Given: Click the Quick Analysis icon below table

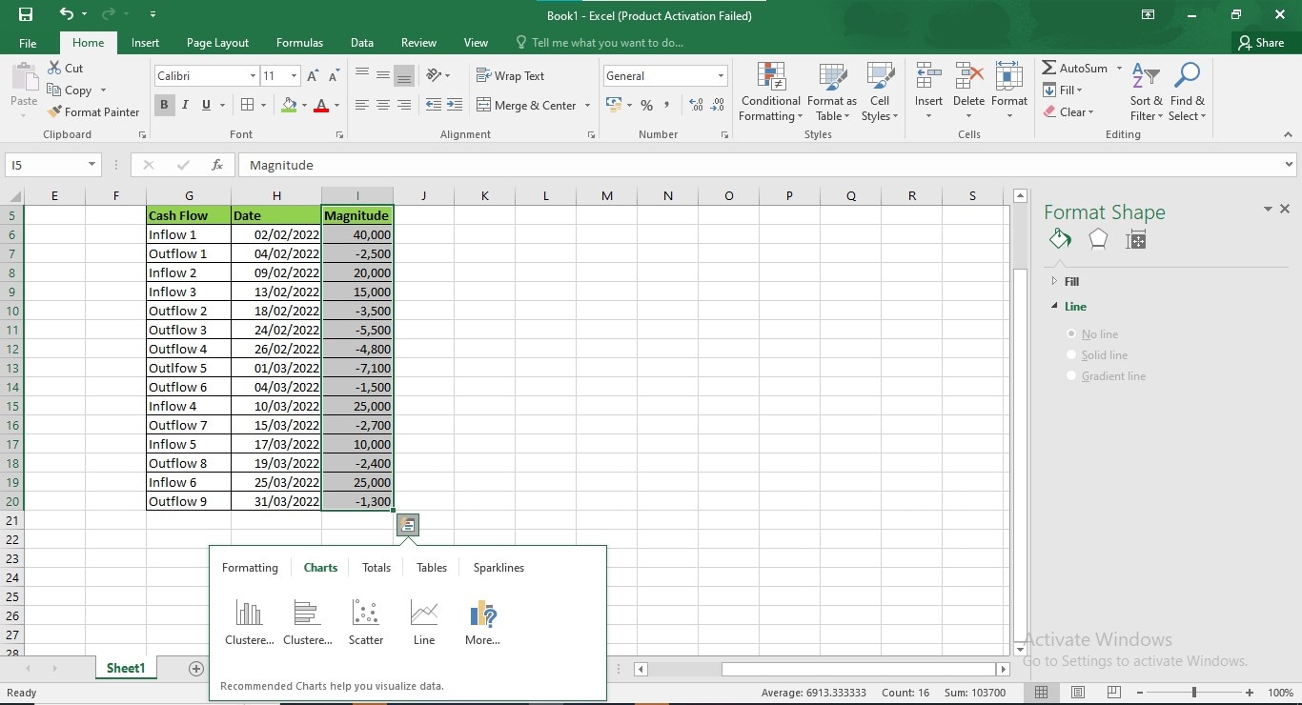Looking at the screenshot, I should click(x=407, y=524).
